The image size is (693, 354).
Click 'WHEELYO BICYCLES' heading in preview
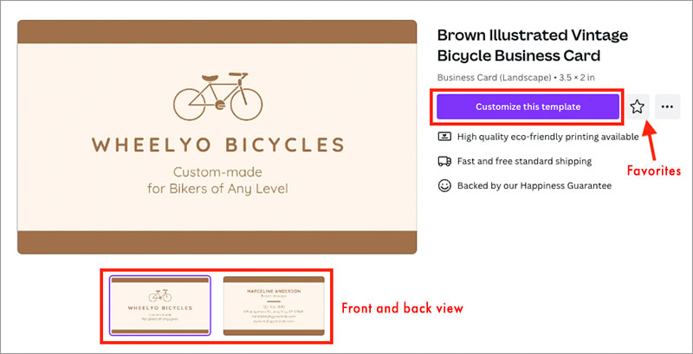coord(217,145)
